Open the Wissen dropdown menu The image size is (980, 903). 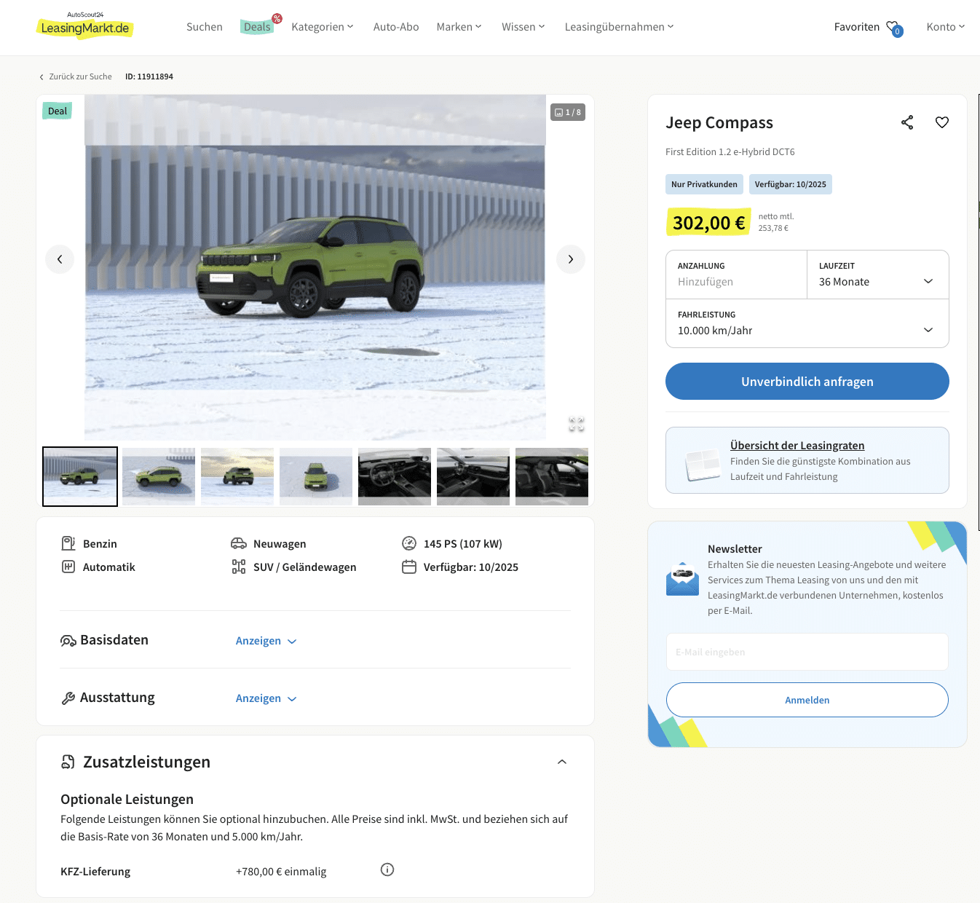[523, 27]
